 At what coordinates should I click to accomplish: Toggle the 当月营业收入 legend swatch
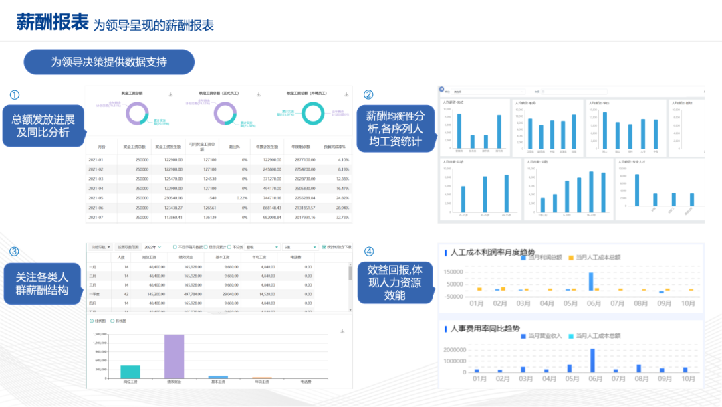[x=523, y=336]
